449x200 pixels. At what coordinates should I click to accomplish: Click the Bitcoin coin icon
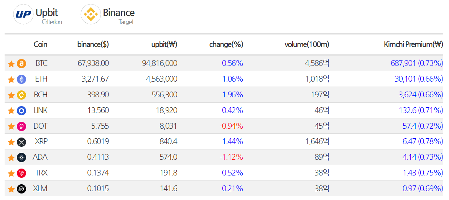click(21, 63)
